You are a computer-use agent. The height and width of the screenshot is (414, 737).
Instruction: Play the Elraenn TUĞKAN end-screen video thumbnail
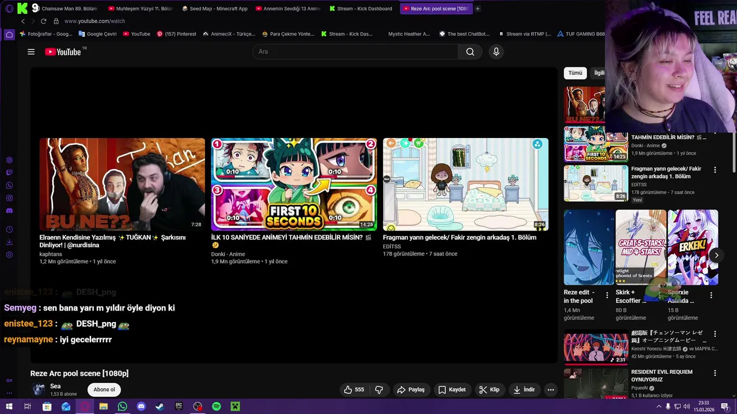[x=122, y=185]
